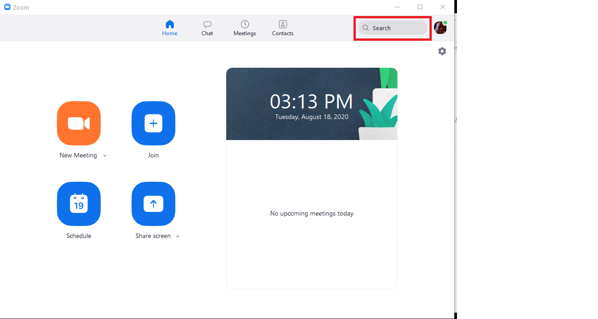
Task: Start a New Meeting with the orange camera icon
Action: coord(79,124)
